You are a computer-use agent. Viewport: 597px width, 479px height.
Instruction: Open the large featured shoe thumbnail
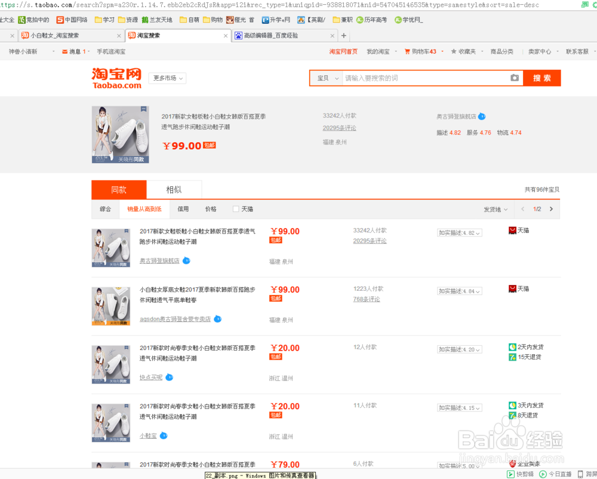pyautogui.click(x=121, y=134)
